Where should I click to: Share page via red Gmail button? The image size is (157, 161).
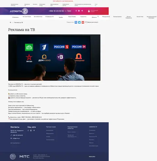pyautogui.click(x=83, y=22)
